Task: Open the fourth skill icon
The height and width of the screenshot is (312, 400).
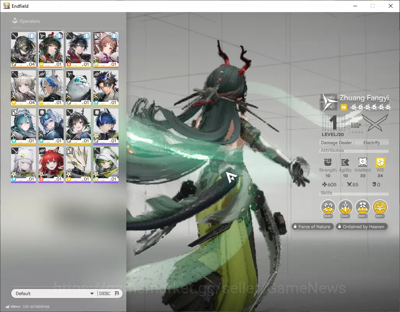Action: 380,207
